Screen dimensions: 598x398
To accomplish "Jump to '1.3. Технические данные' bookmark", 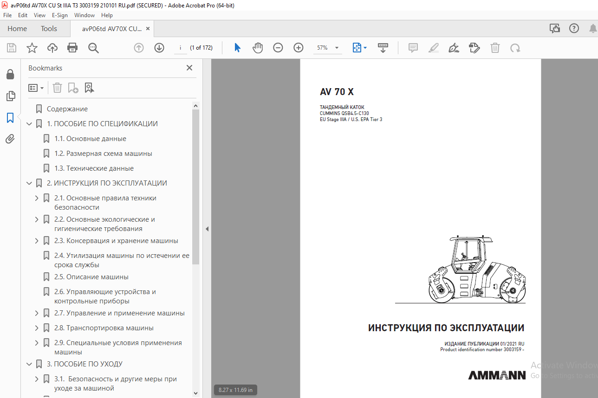I will 94,168.
